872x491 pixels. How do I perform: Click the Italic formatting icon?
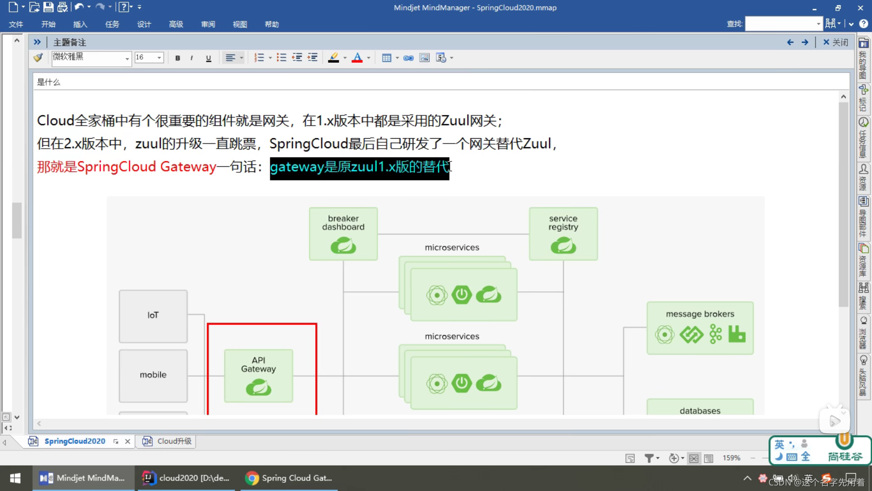point(192,58)
